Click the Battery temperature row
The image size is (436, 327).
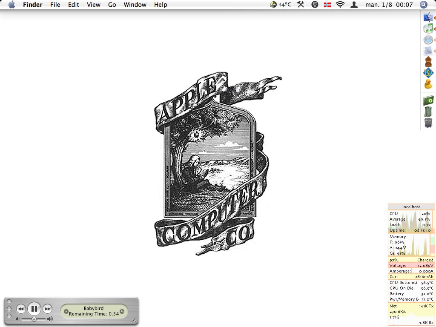pyautogui.click(x=411, y=294)
